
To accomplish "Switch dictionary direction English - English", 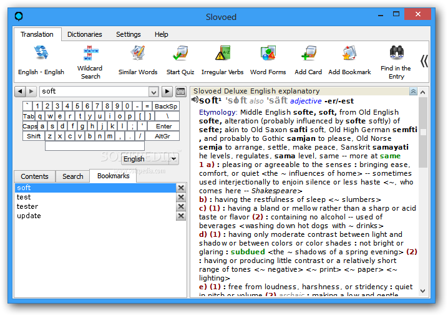I will pyautogui.click(x=41, y=60).
